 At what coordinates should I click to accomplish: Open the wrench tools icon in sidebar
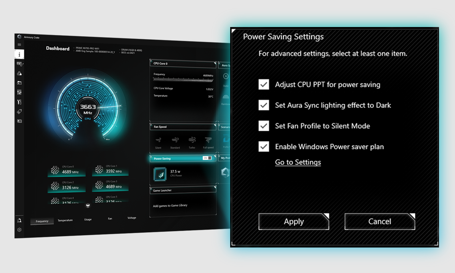click(x=19, y=102)
